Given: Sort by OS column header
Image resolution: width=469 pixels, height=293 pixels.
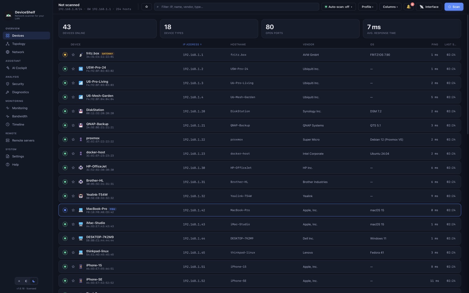Looking at the screenshot, I should point(372,45).
